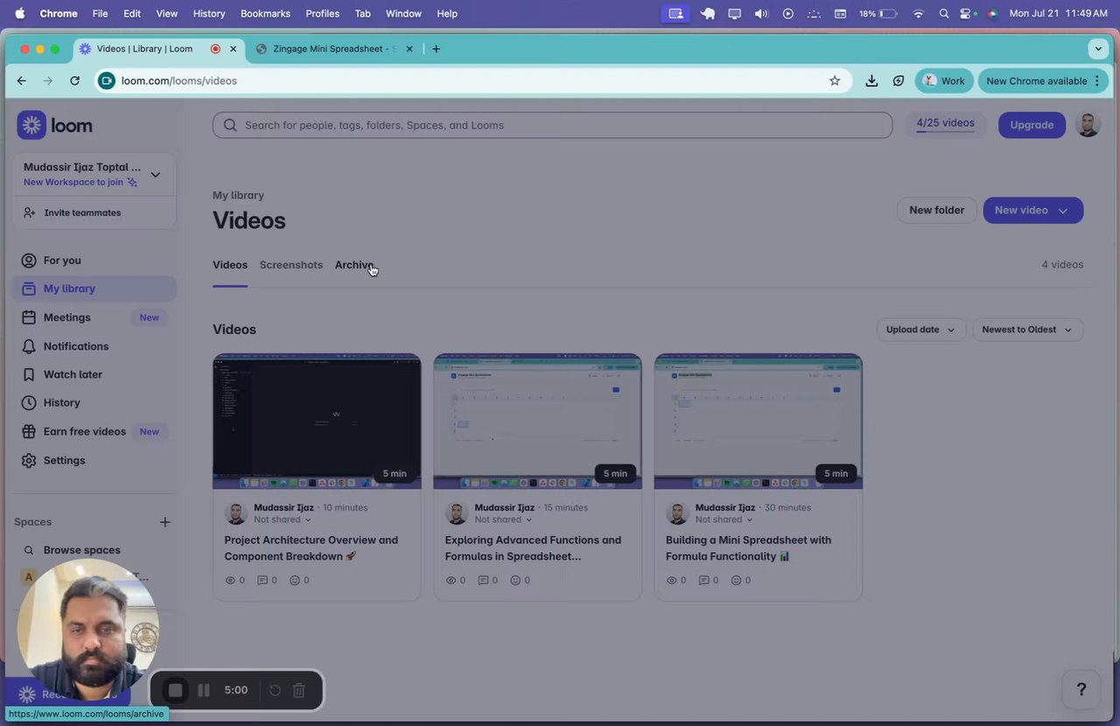Click the Apple menu
Screen dimensions: 1120x726
pos(20,13)
